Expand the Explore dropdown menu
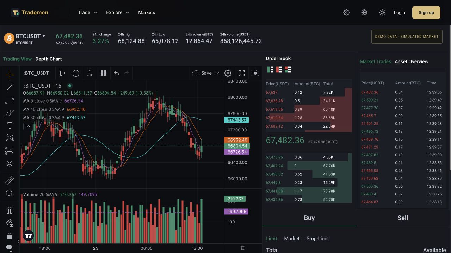Viewport: 451px width, 253px height. pos(118,12)
